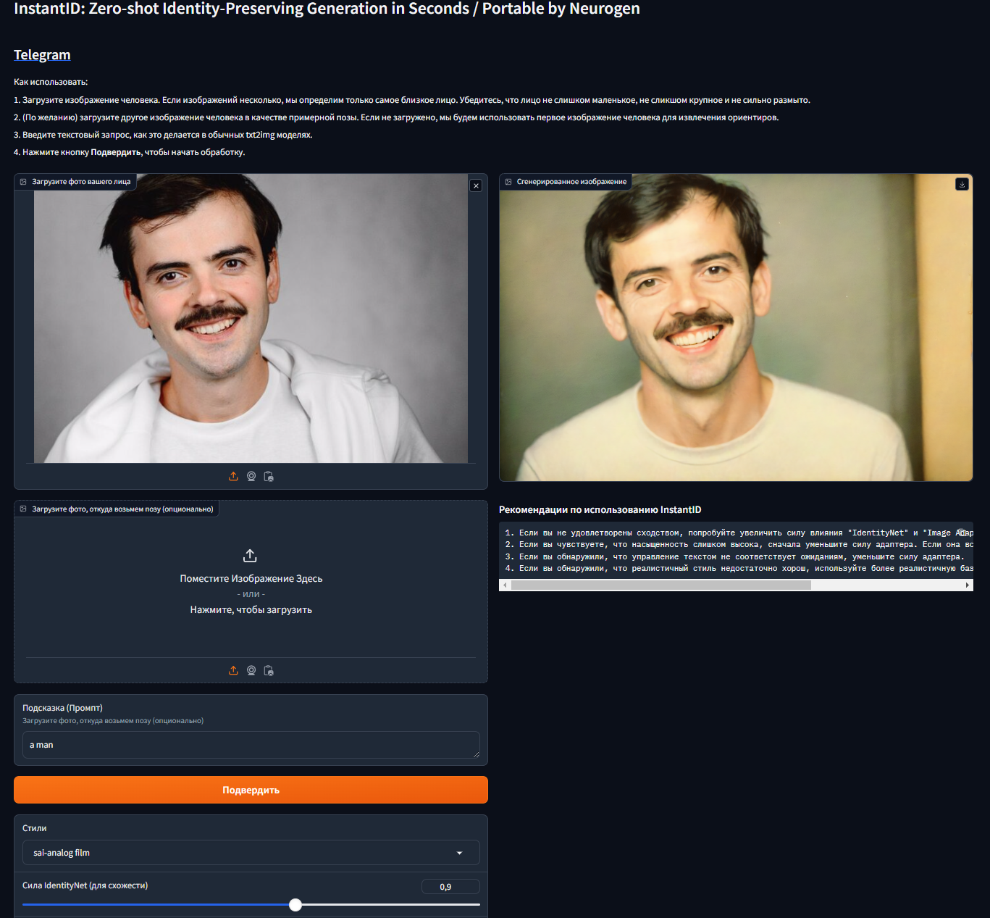Click clipboard paste icon under pose panel
This screenshot has height=918, width=990.
(x=269, y=670)
